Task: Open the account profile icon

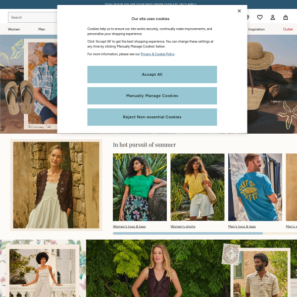Action: pos(273,17)
